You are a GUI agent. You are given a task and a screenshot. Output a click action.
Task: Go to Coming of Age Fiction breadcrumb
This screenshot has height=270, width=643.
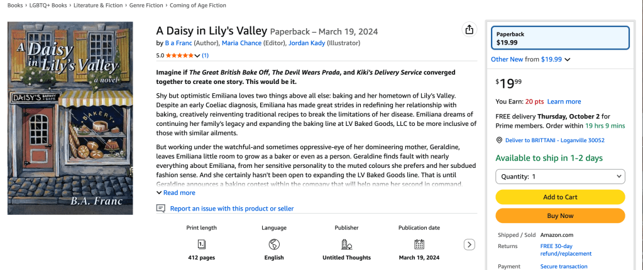point(200,6)
